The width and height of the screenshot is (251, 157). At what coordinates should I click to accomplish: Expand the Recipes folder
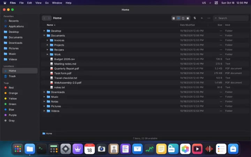47,50
